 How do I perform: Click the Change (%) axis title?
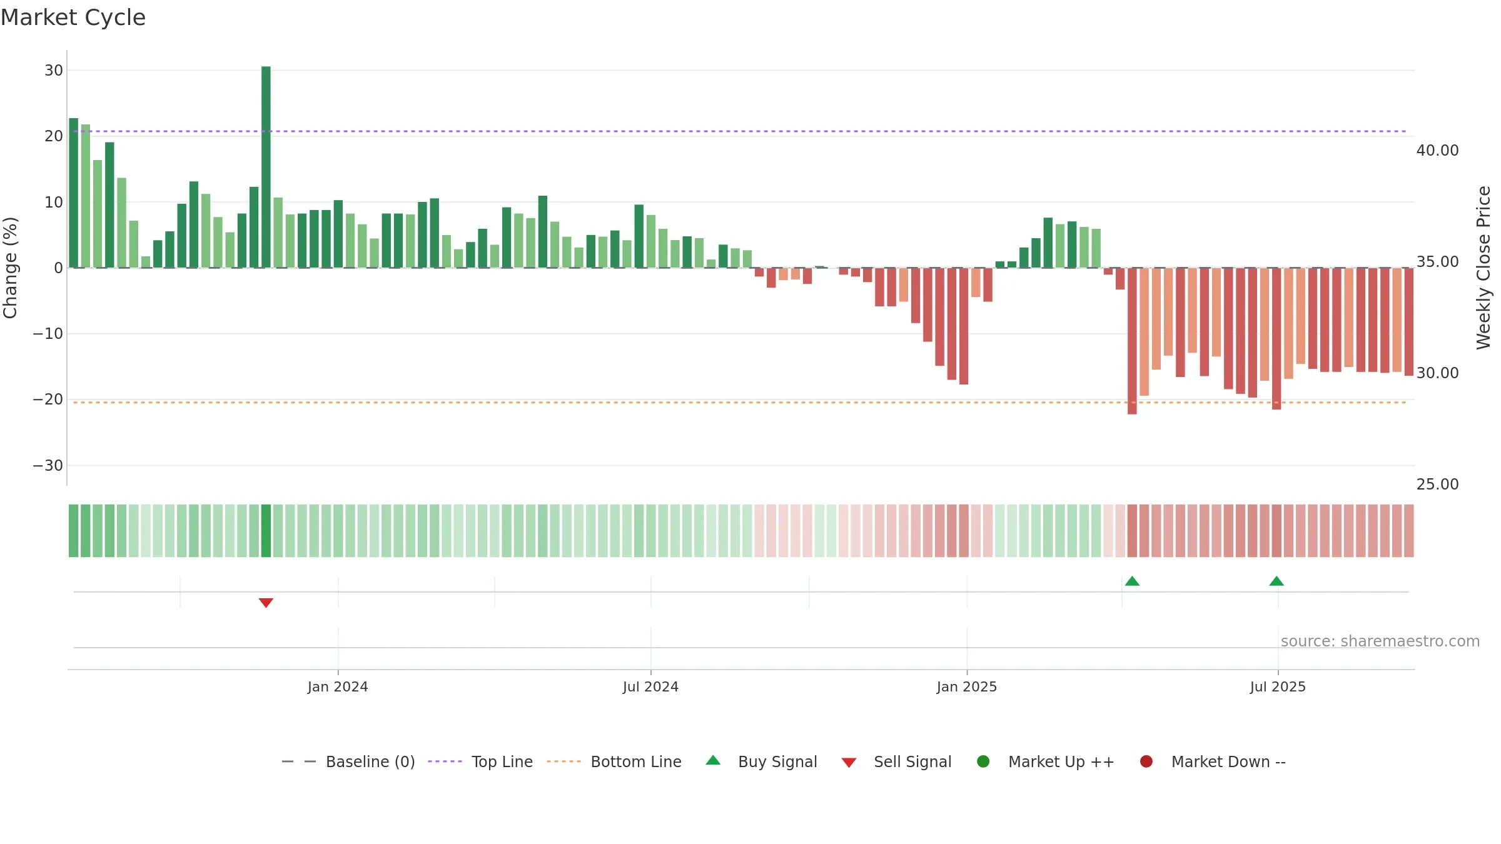[10, 268]
